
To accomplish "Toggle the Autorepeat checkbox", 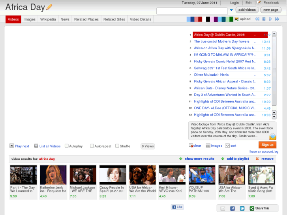I will tap(92, 146).
